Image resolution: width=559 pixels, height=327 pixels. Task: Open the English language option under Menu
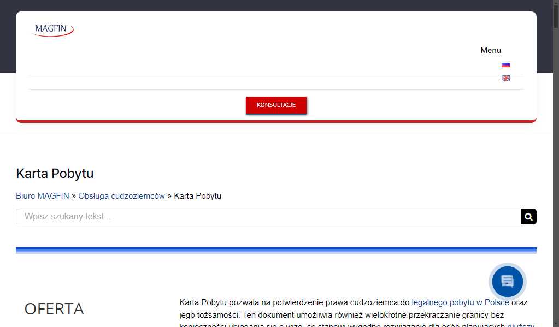[505, 78]
